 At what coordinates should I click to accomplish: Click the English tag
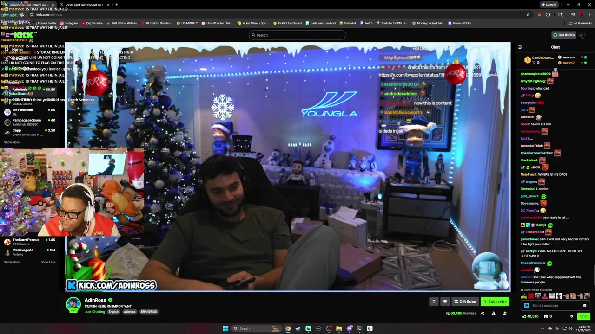click(x=113, y=312)
